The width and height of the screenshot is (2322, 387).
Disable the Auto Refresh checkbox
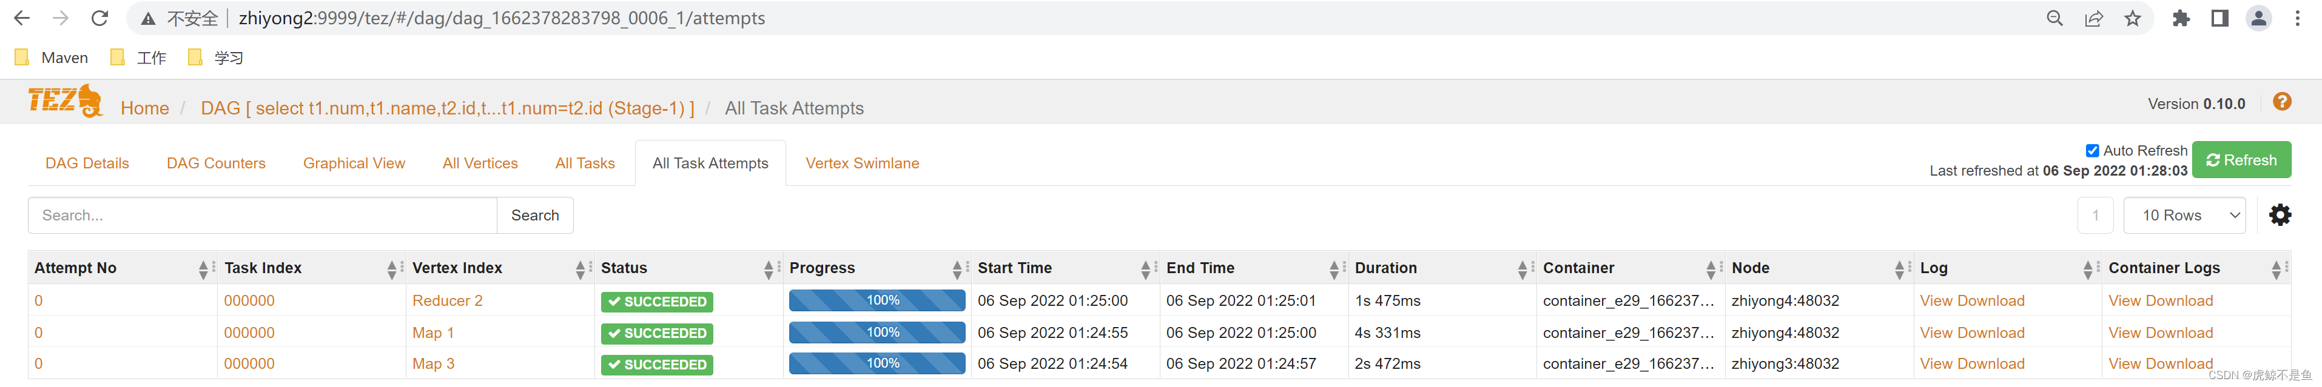[x=2092, y=150]
